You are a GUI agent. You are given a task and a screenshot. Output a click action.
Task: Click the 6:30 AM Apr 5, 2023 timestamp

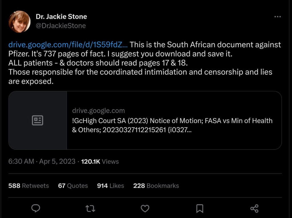click(x=42, y=162)
